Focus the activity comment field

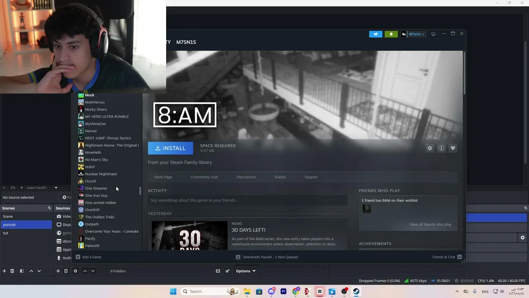[x=248, y=200]
